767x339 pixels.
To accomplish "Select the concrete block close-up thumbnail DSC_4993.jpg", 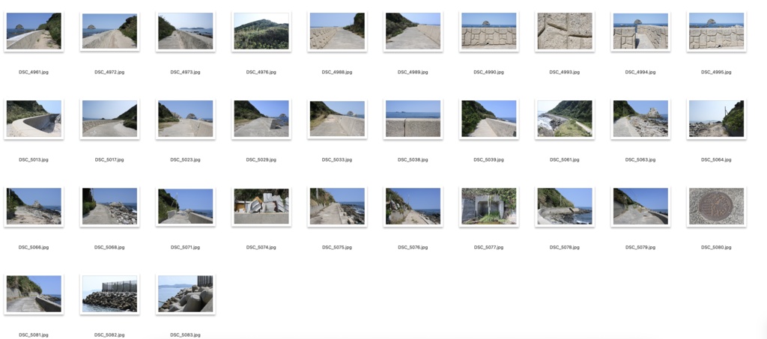I will coord(565,31).
